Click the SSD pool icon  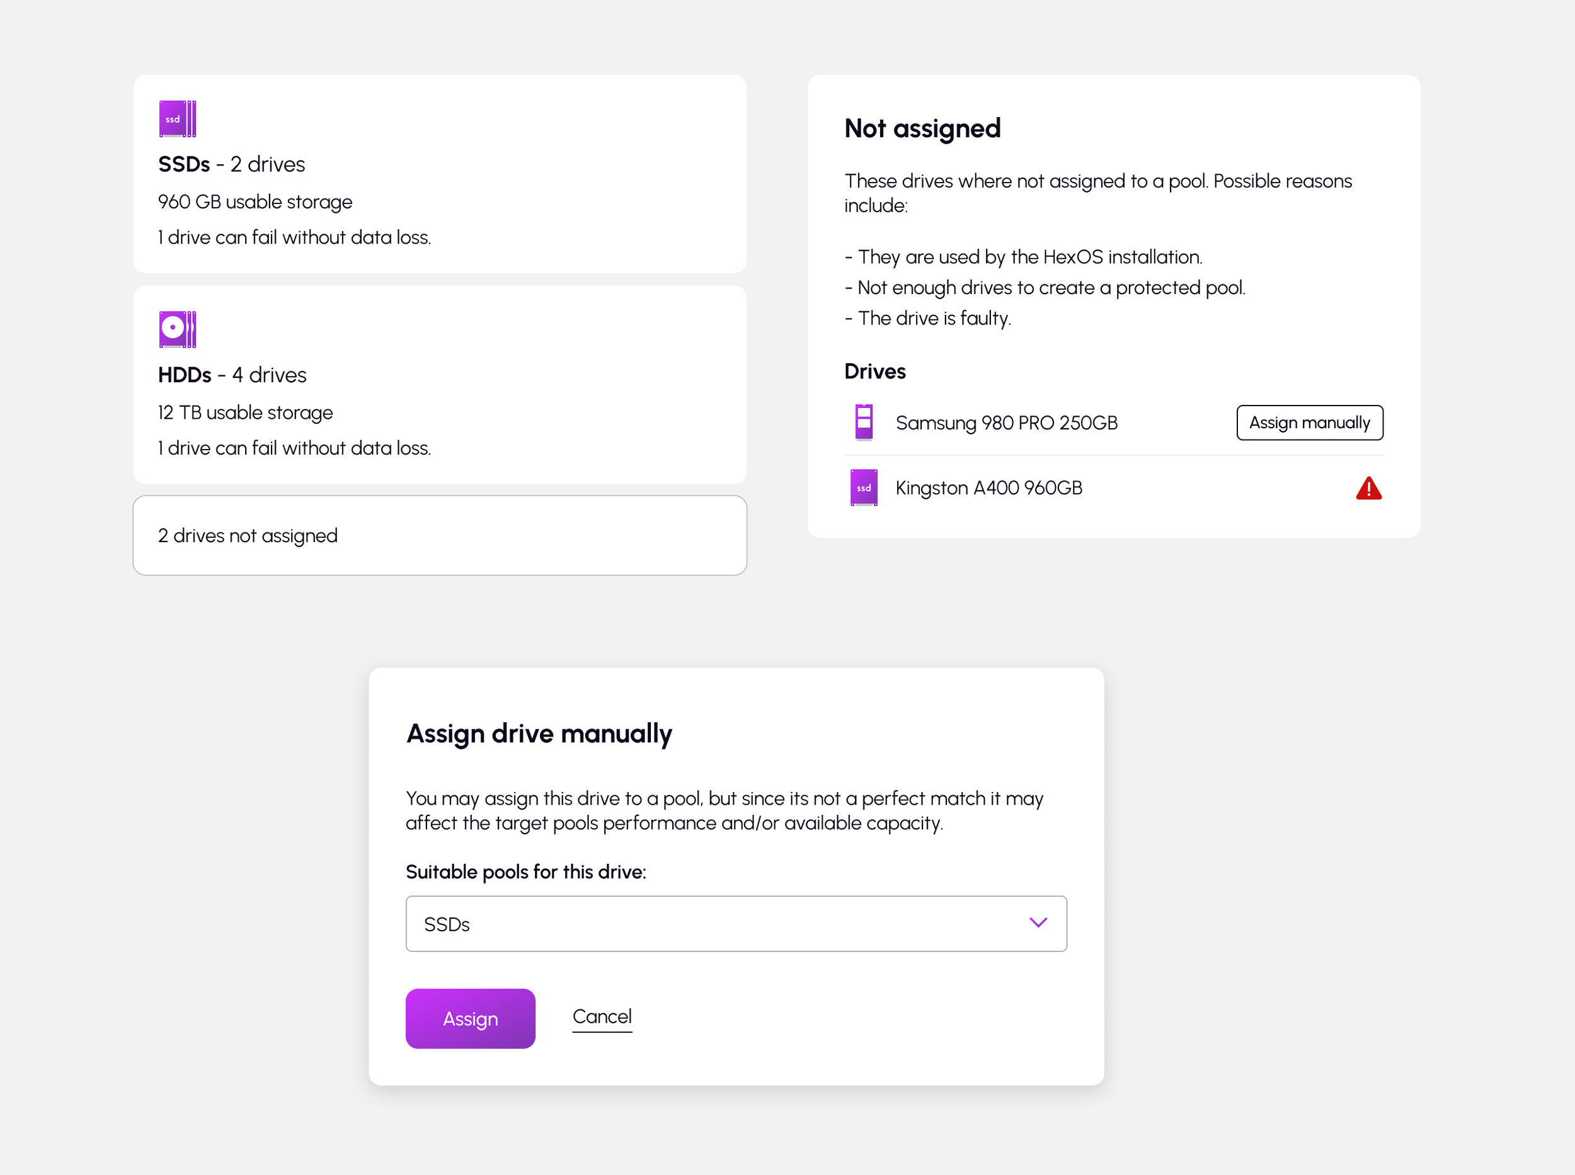[177, 119]
